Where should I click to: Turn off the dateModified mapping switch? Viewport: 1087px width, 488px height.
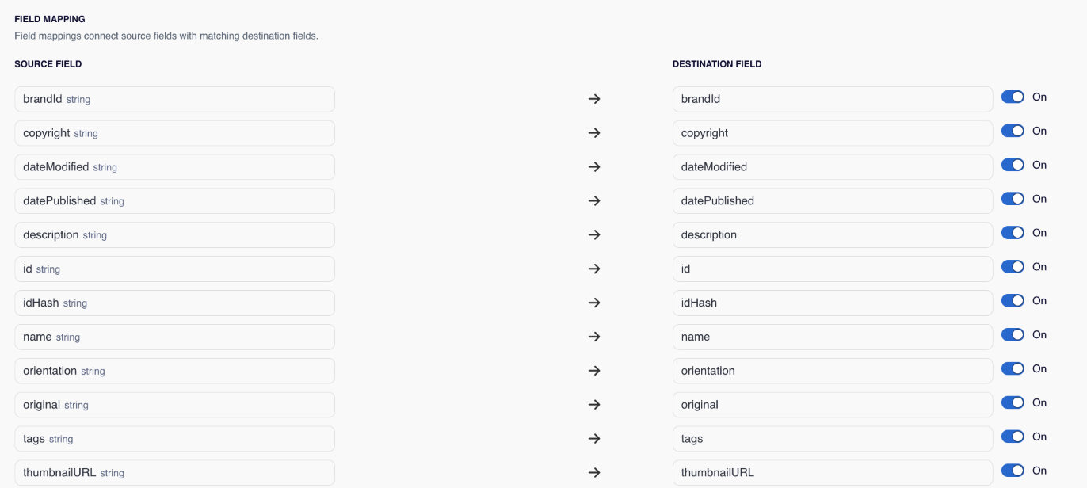(x=1013, y=165)
